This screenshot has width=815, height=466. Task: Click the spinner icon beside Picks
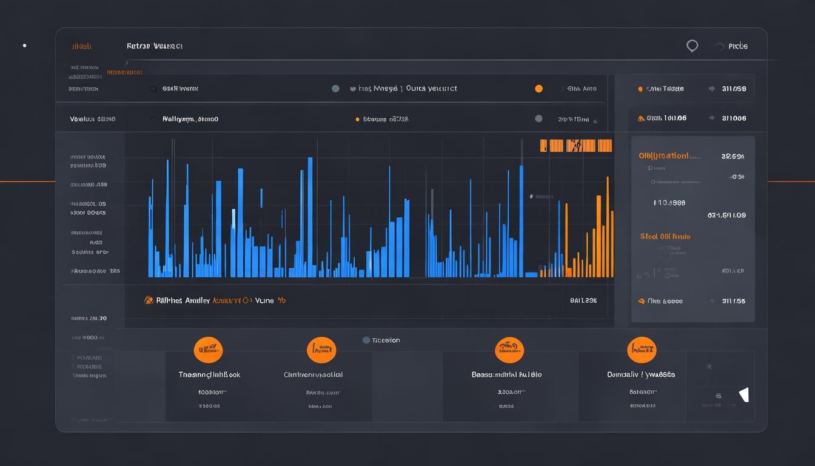click(x=720, y=46)
